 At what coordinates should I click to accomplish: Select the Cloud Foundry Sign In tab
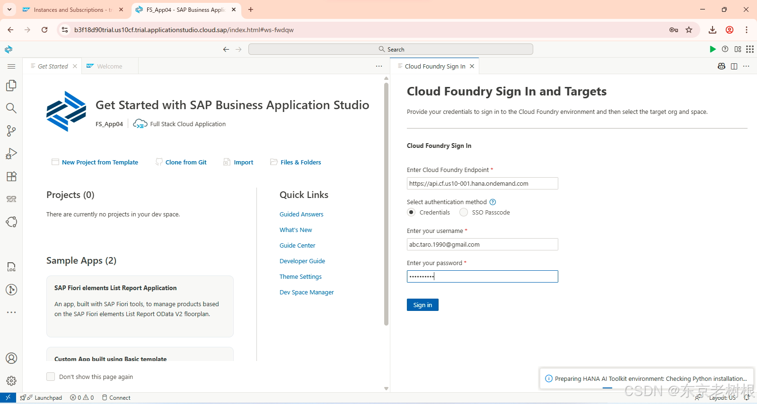tap(435, 66)
